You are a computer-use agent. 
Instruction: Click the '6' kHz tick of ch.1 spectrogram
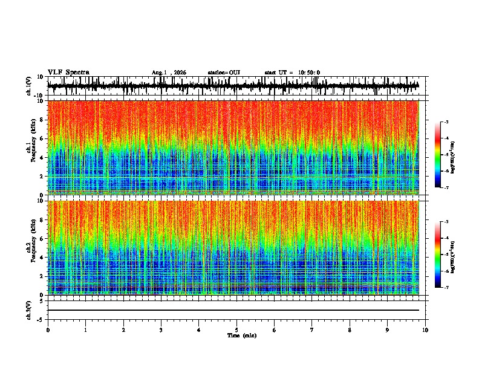point(42,139)
